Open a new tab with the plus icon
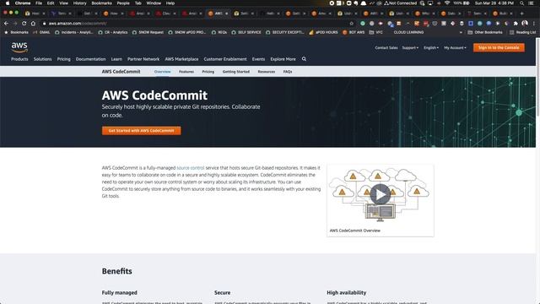Viewport: 540px width, 304px height. (521, 14)
